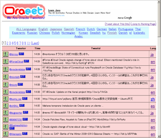The height and width of the screenshot is (138, 161).
Task: Filter tweets by Danish
Action: (x=123, y=33)
